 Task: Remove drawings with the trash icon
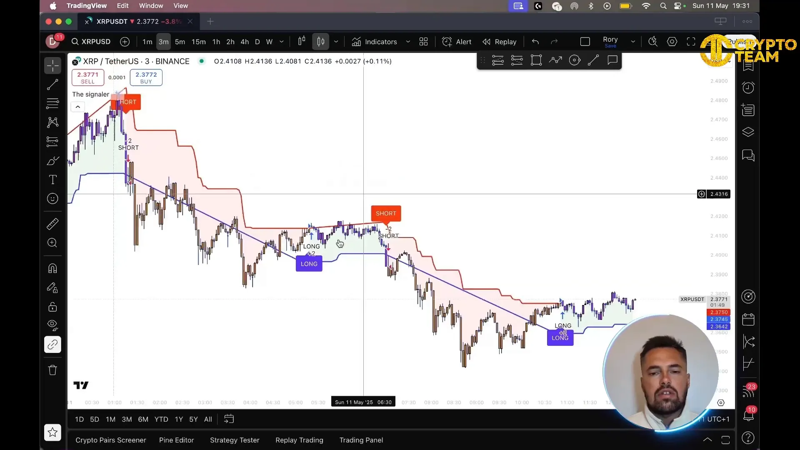click(52, 370)
